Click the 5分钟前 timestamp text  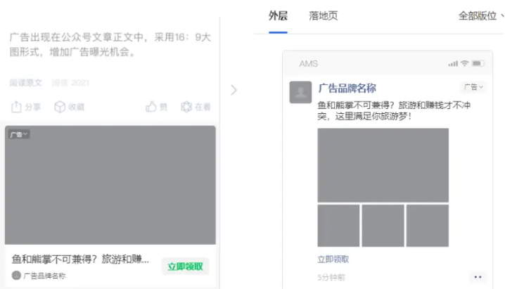pyautogui.click(x=331, y=277)
